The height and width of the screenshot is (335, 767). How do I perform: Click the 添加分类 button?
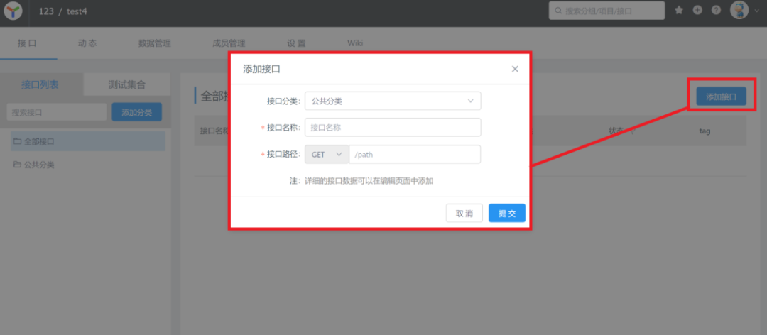(x=137, y=112)
